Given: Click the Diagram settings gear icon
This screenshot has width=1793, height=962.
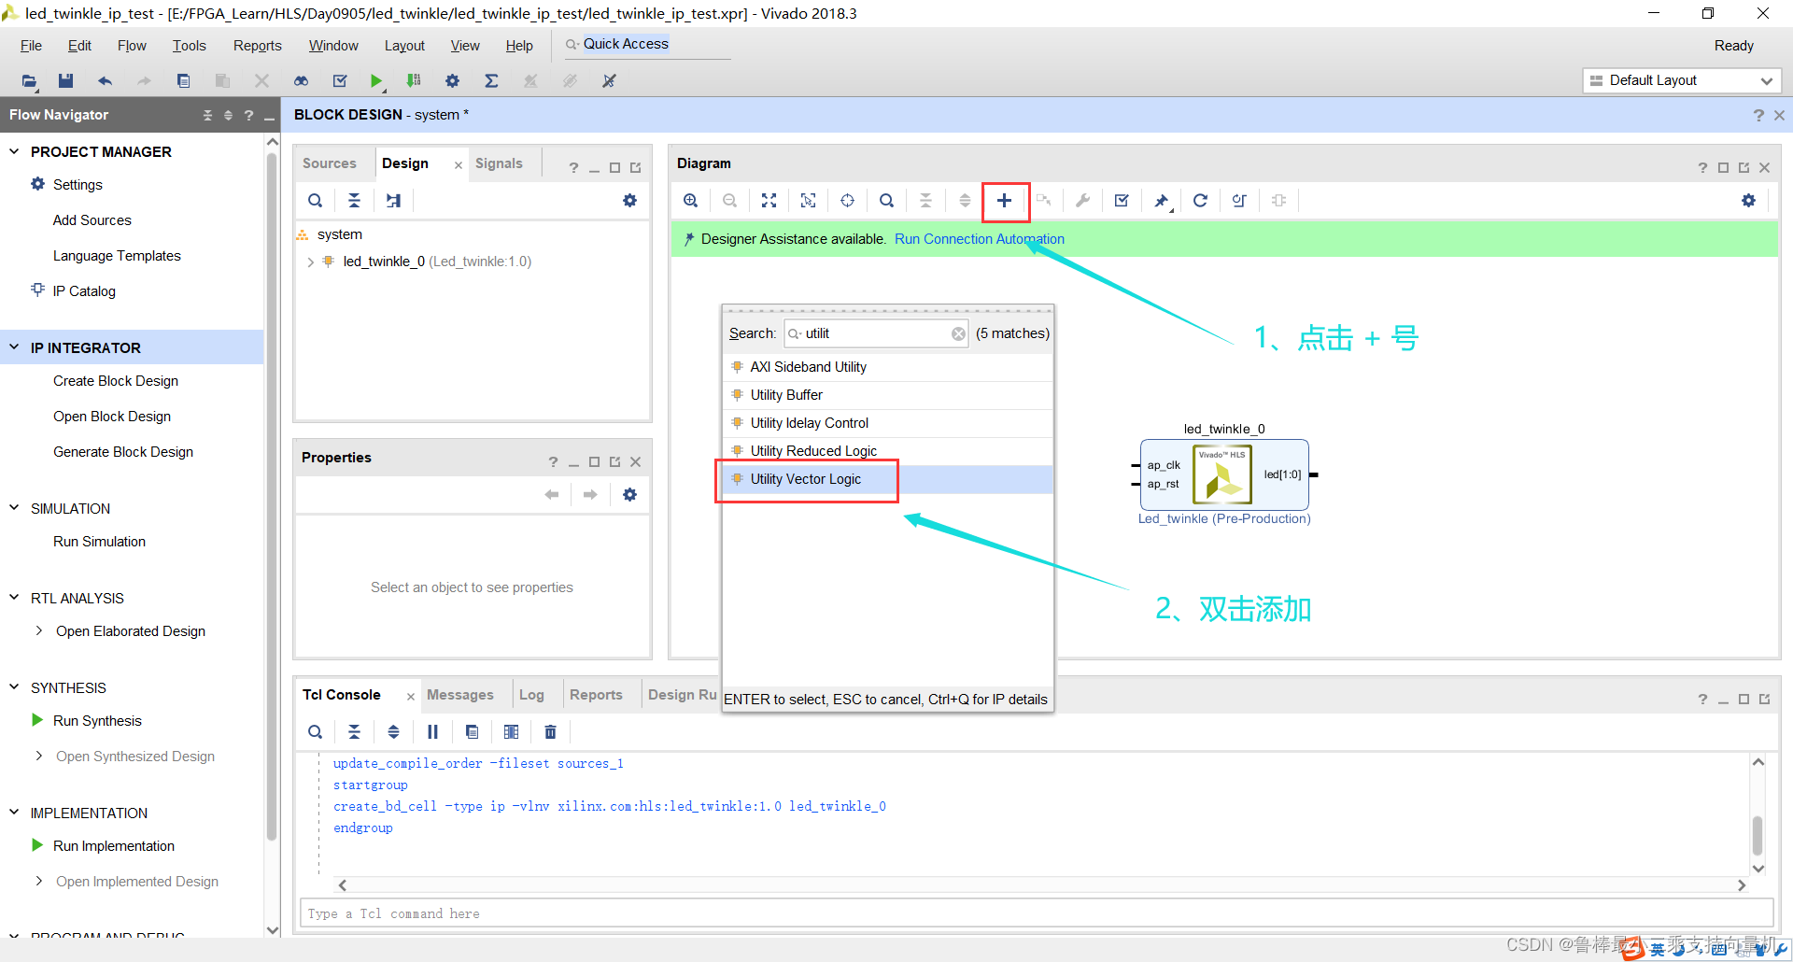Looking at the screenshot, I should tap(1748, 201).
